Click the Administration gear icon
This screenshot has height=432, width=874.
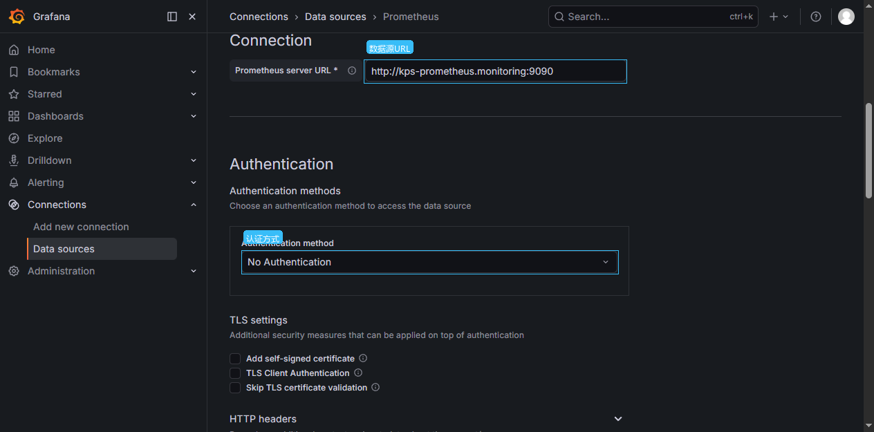[14, 271]
